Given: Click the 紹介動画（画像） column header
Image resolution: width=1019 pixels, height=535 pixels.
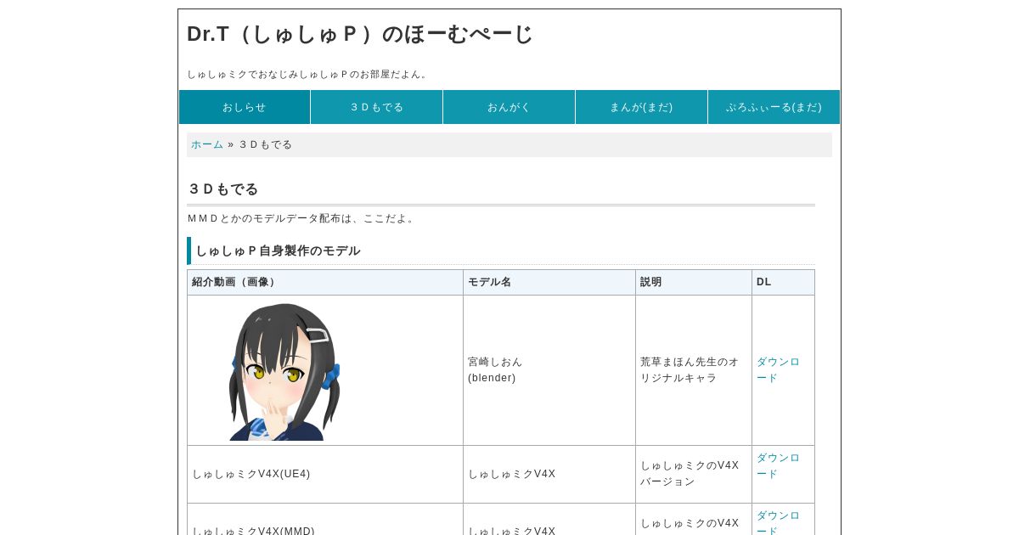Looking at the screenshot, I should tap(325, 282).
